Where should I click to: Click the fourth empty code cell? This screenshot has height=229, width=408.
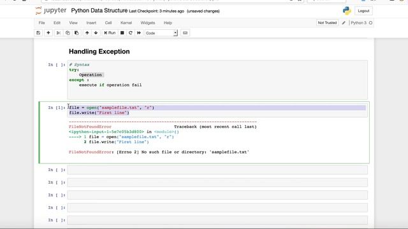tap(217, 208)
